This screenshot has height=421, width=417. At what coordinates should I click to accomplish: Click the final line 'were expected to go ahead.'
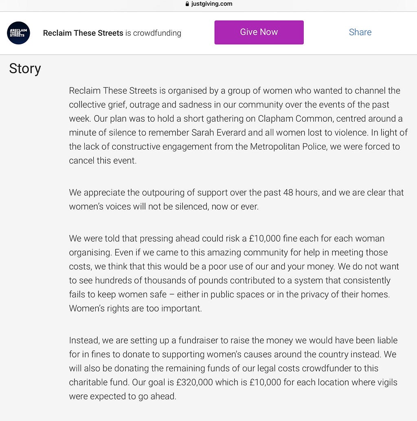click(123, 396)
